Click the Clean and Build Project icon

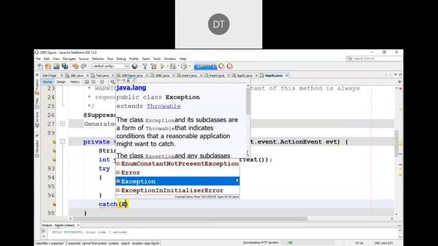coord(153,66)
